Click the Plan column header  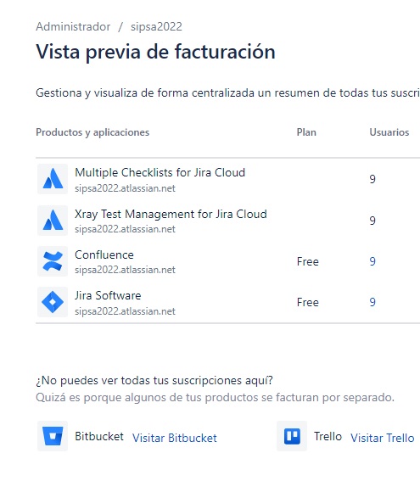tap(306, 132)
